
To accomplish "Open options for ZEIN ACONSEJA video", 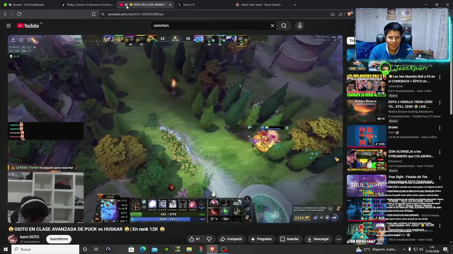I will point(440,152).
